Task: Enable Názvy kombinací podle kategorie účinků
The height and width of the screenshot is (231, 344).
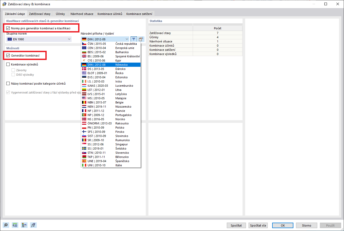Action: click(8, 84)
